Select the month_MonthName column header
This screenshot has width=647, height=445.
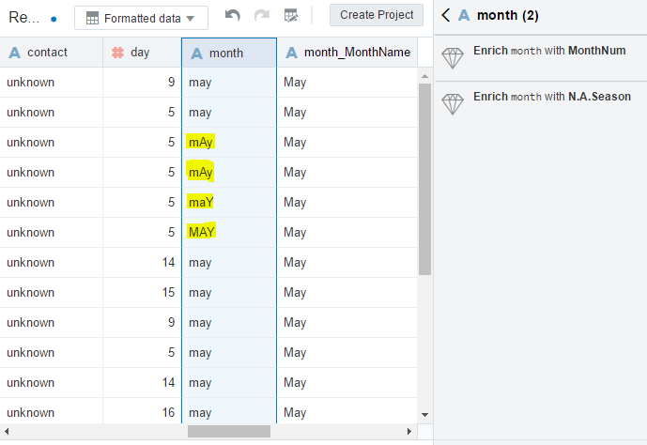(x=347, y=53)
